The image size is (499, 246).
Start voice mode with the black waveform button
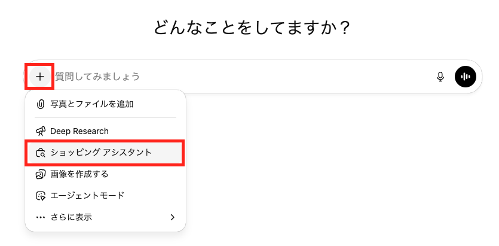(x=466, y=77)
